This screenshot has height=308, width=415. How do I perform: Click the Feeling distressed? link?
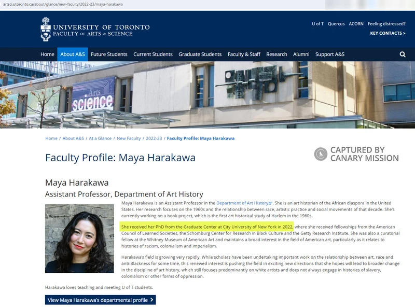click(386, 24)
